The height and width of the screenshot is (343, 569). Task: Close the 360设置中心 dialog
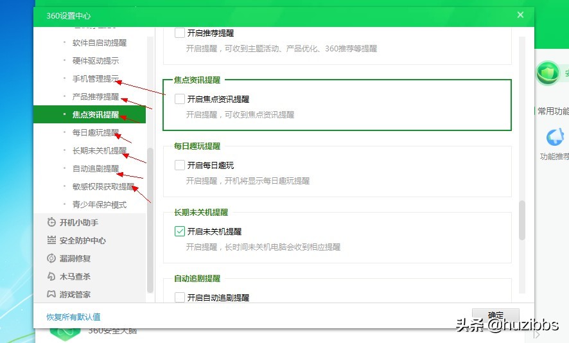coord(520,15)
